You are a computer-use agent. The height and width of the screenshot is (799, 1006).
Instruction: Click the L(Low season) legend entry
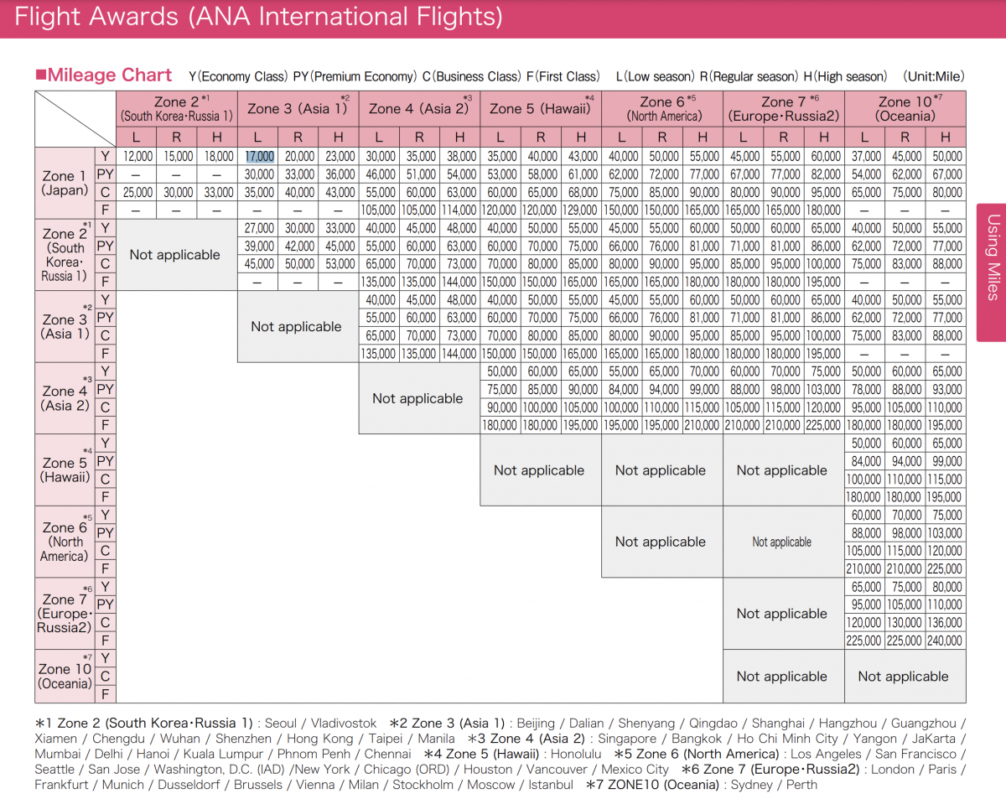tap(656, 76)
